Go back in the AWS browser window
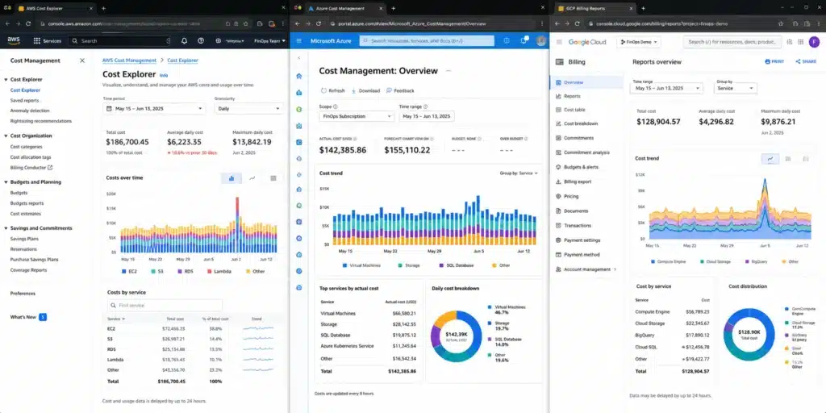The image size is (826, 413). [x=8, y=23]
